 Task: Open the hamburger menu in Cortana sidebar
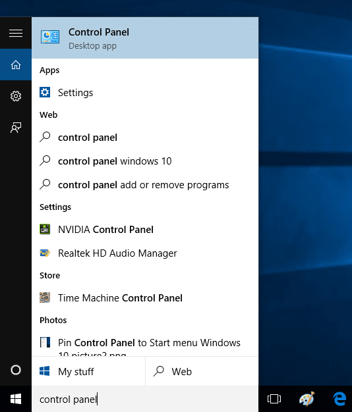pyautogui.click(x=16, y=33)
